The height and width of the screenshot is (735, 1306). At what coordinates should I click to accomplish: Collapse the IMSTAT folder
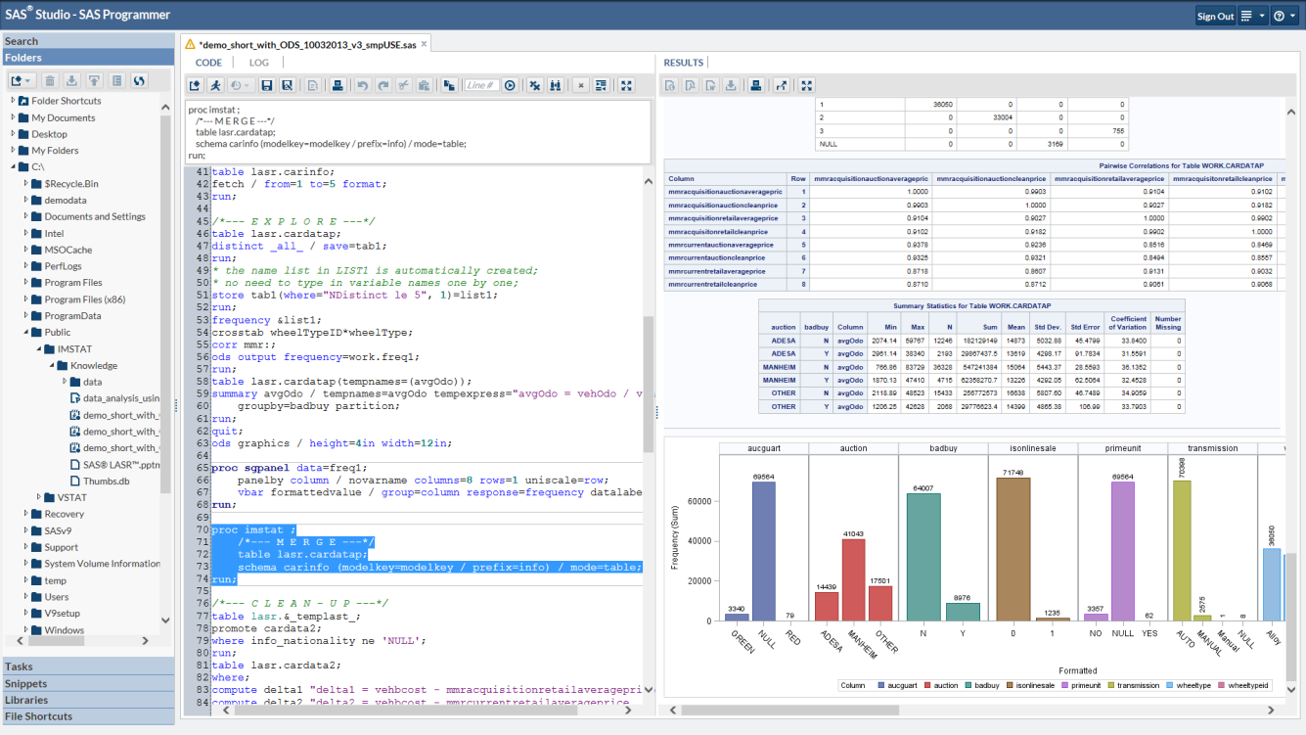tap(39, 348)
